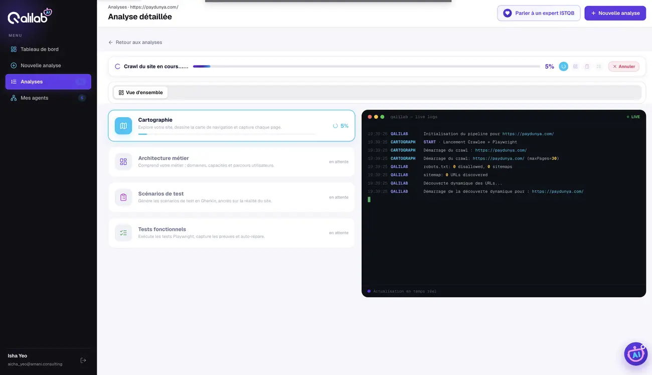The height and width of the screenshot is (375, 652).
Task: Click the aicha_yeo@amani.consulting email
Action: tap(35, 364)
